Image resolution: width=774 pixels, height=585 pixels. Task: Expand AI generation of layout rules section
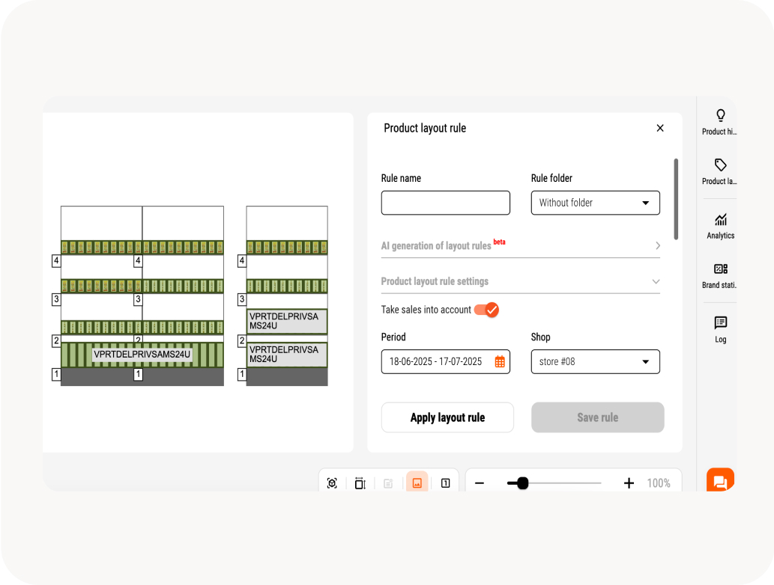pos(520,245)
